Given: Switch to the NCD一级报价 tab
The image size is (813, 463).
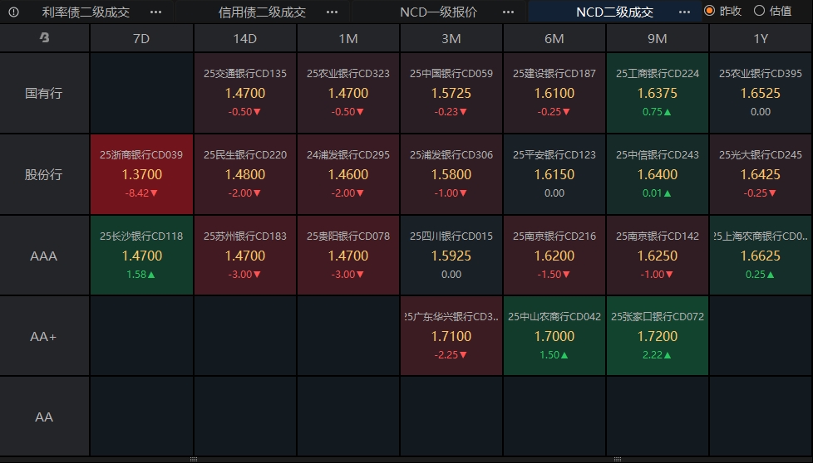Looking at the screenshot, I should 438,12.
